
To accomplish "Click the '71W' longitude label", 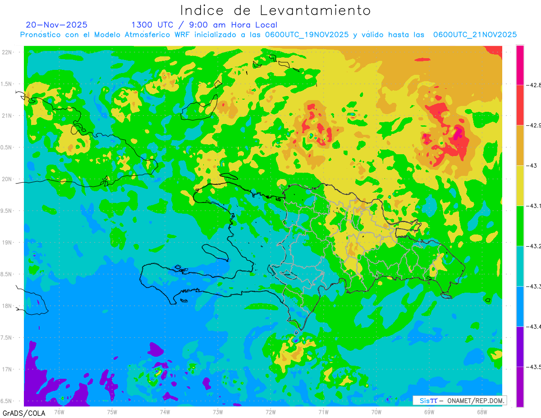I will point(323,411).
